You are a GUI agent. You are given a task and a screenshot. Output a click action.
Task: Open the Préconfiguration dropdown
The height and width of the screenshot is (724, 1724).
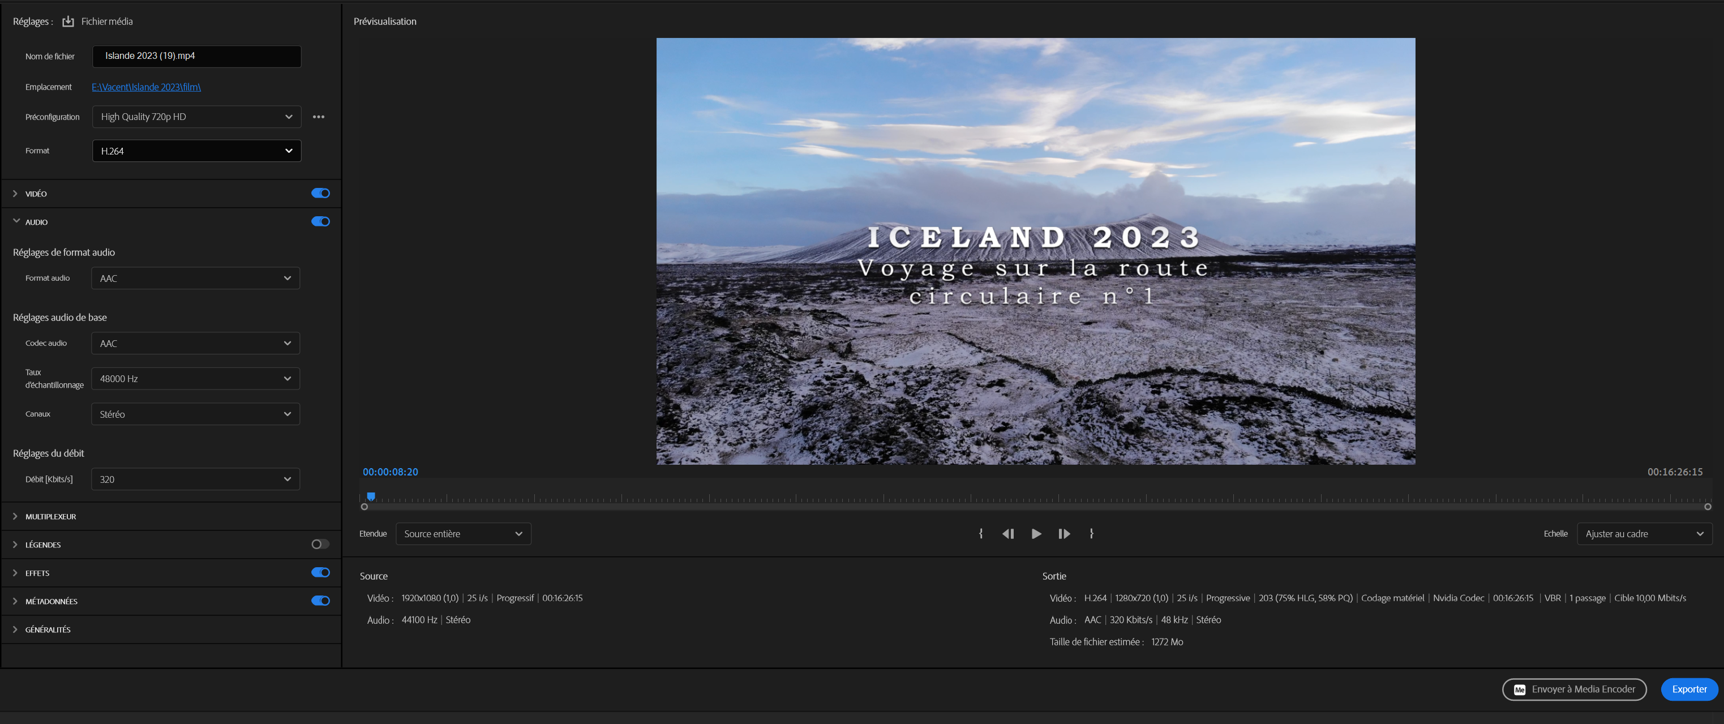click(196, 117)
